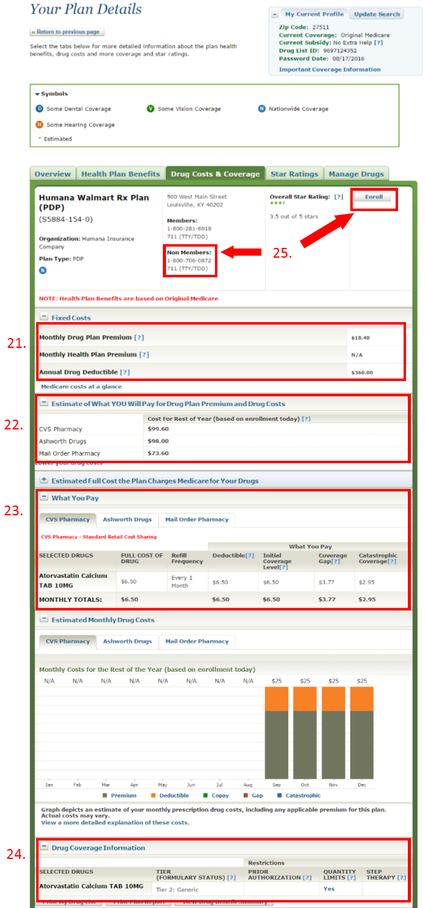Click Return to previous page button
This screenshot has height=908, width=425.
[67, 32]
